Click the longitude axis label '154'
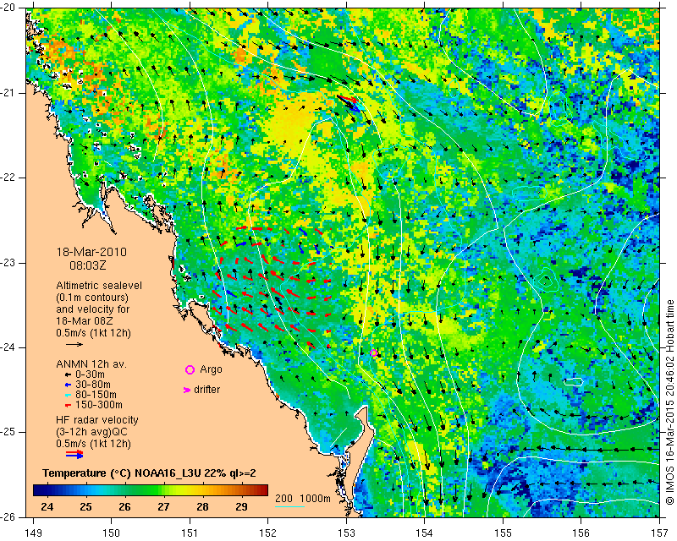Image resolution: width=677 pixels, height=541 pixels. (x=425, y=533)
